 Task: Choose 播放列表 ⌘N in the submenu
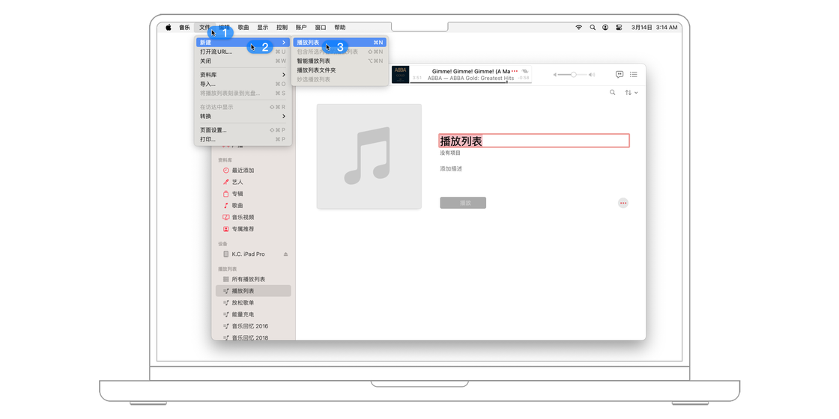pos(340,42)
